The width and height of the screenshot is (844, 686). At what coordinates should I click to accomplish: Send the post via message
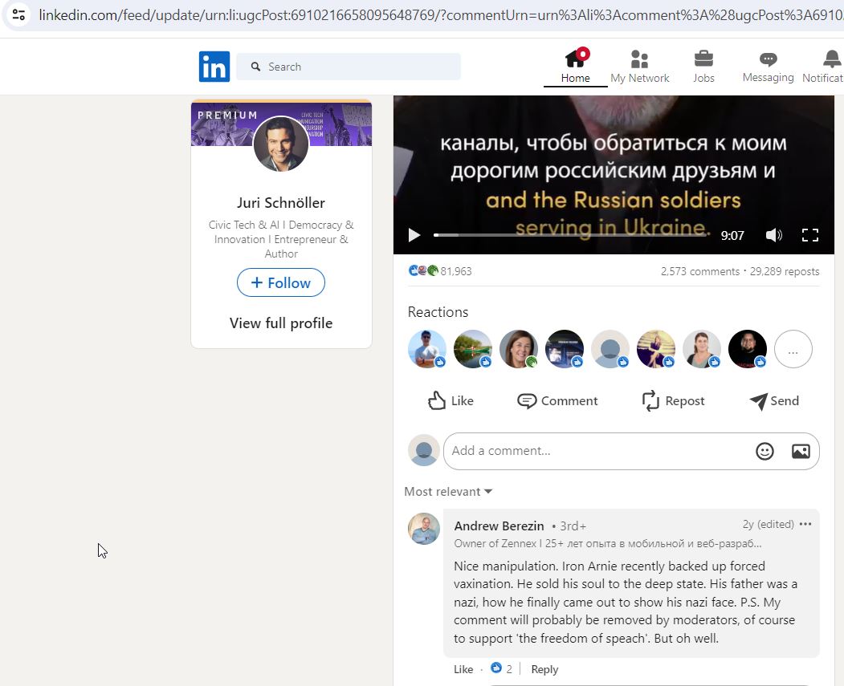774,401
